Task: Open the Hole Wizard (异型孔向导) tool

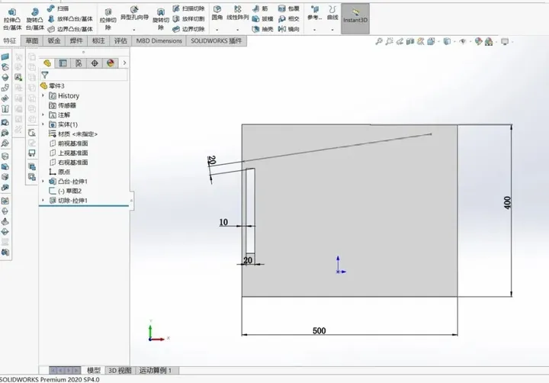Action: [136, 12]
